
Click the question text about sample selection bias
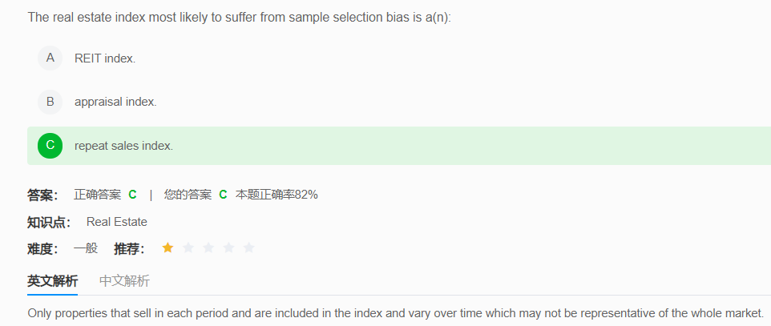(239, 17)
